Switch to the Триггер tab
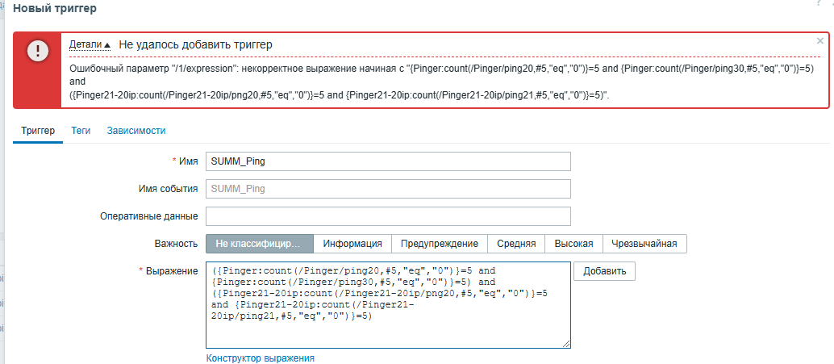The height and width of the screenshot is (364, 834). click(37, 130)
